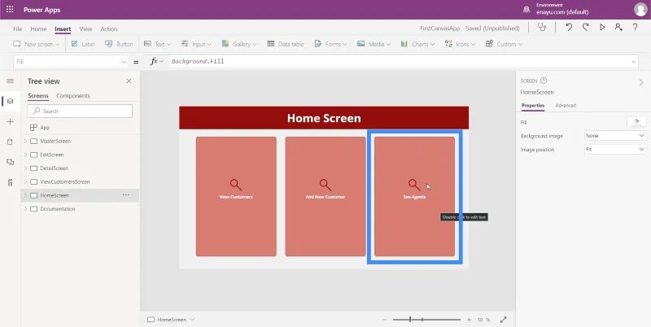Undo the last action
Screen dimensions: 651x327
(x=569, y=28)
